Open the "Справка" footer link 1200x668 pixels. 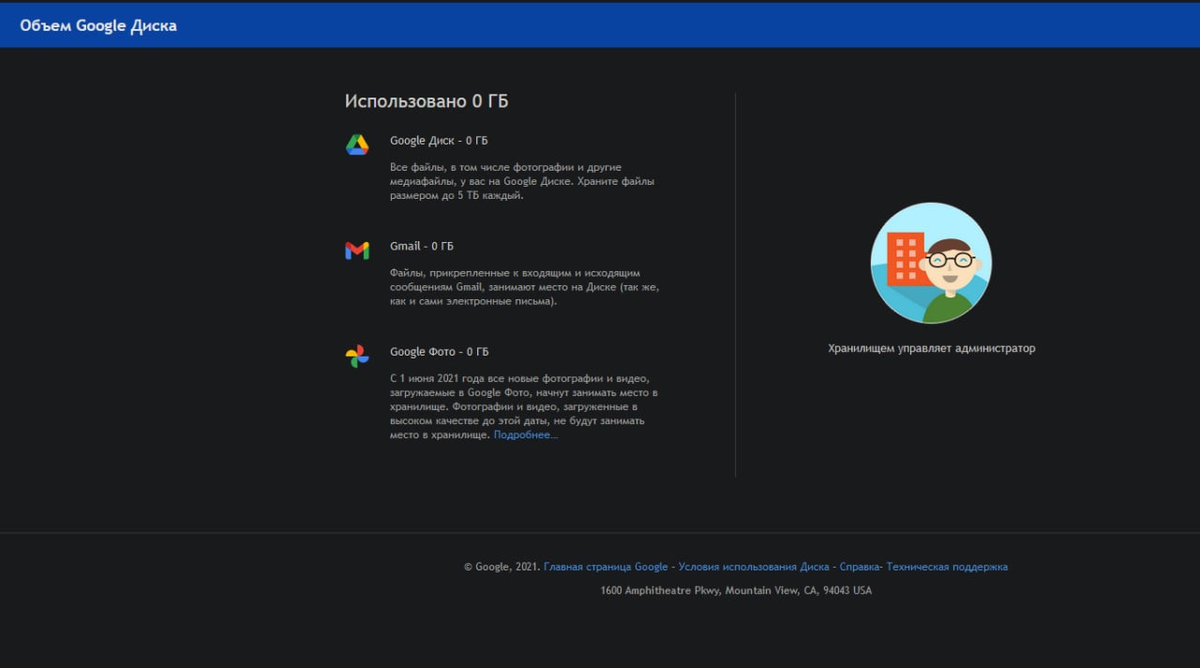point(860,567)
